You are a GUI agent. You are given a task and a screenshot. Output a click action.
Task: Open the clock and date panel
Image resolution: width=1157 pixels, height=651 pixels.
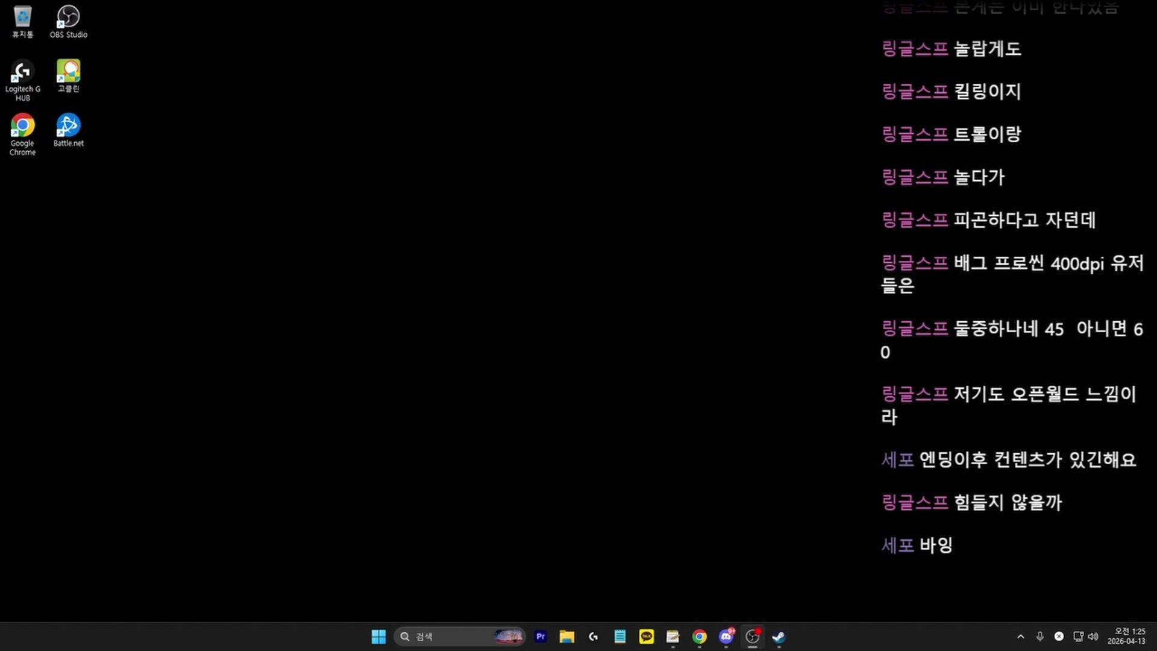pyautogui.click(x=1126, y=637)
